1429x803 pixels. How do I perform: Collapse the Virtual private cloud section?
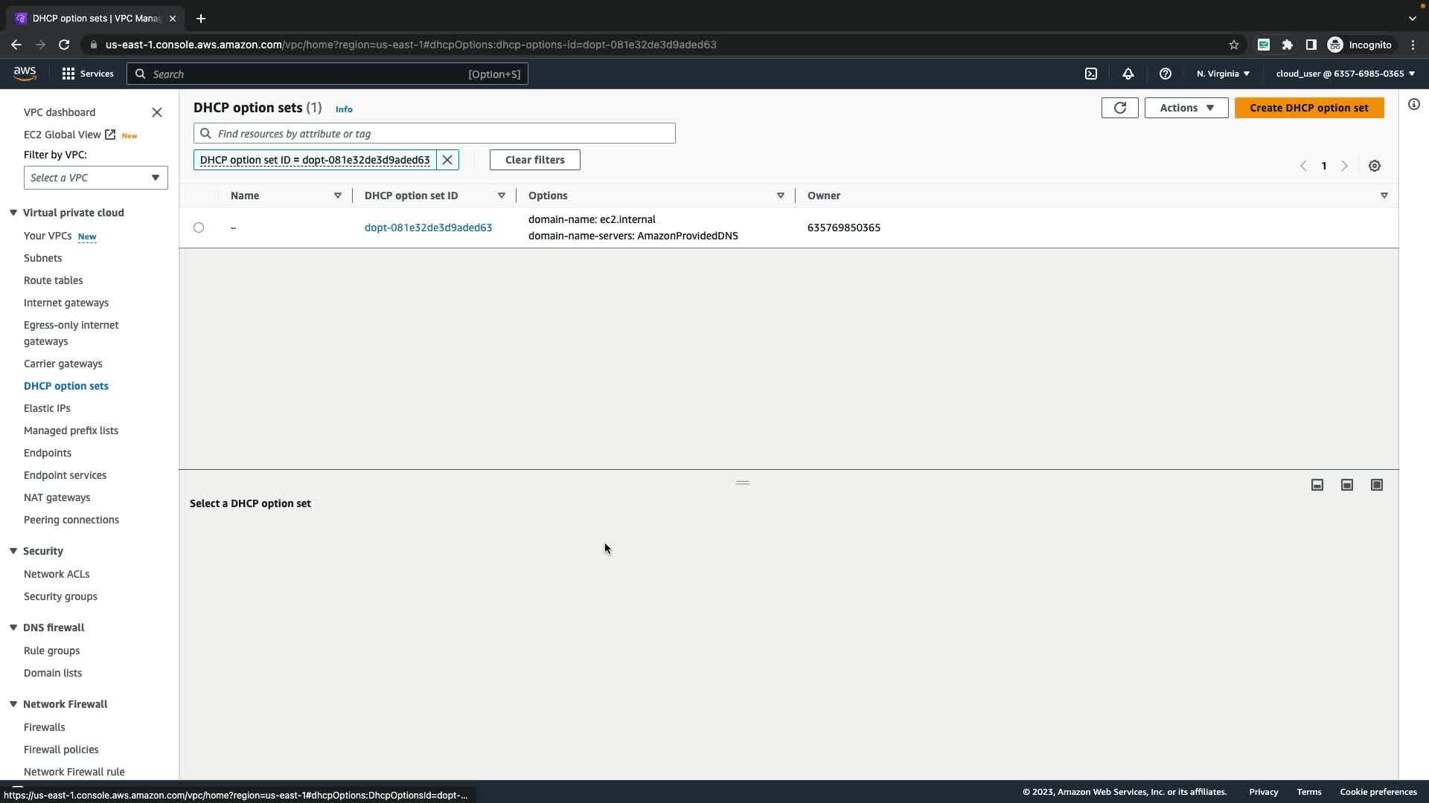[x=13, y=213]
